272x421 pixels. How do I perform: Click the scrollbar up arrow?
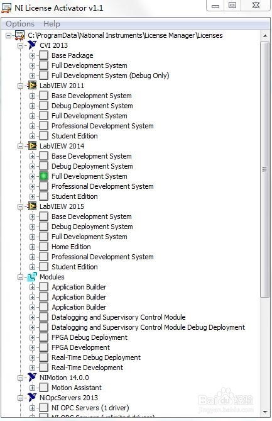tap(264, 36)
